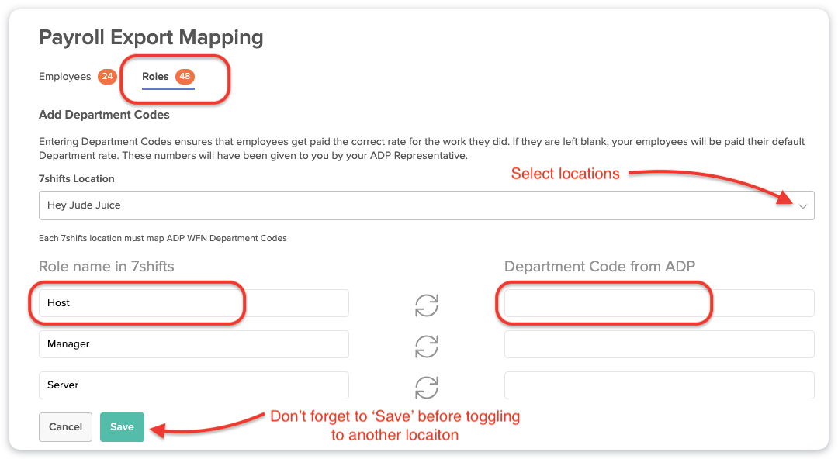
Task: Click the Add Department Codes heading
Action: 104,115
